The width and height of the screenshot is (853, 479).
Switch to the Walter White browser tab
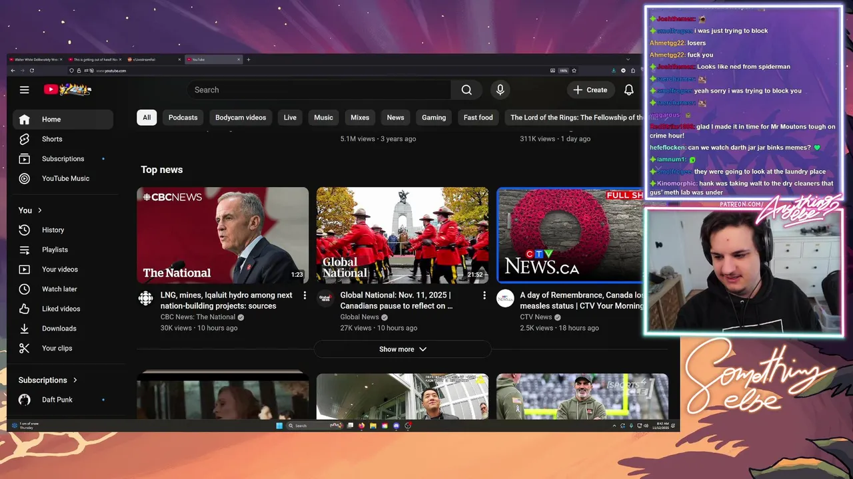click(36, 59)
